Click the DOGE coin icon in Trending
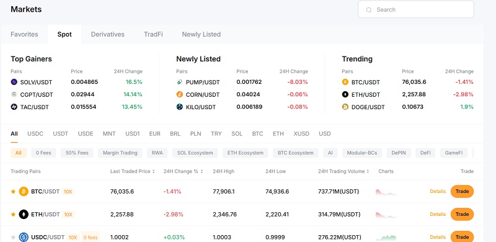Viewport: 496px width, 242px height. (345, 107)
